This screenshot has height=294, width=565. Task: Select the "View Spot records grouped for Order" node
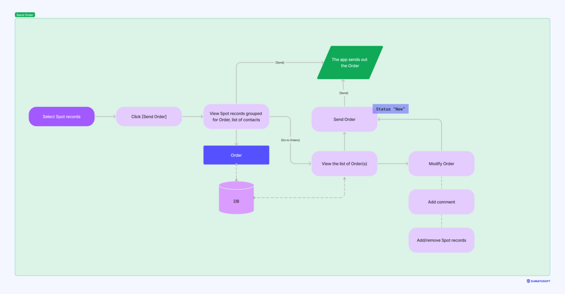[x=236, y=116]
